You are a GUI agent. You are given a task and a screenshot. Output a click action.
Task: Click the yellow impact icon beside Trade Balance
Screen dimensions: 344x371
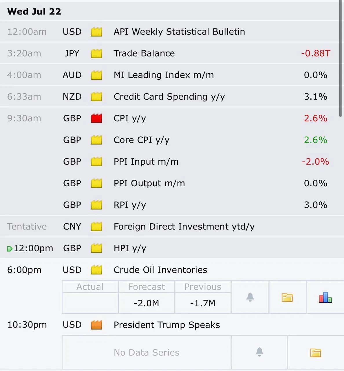coord(96,53)
